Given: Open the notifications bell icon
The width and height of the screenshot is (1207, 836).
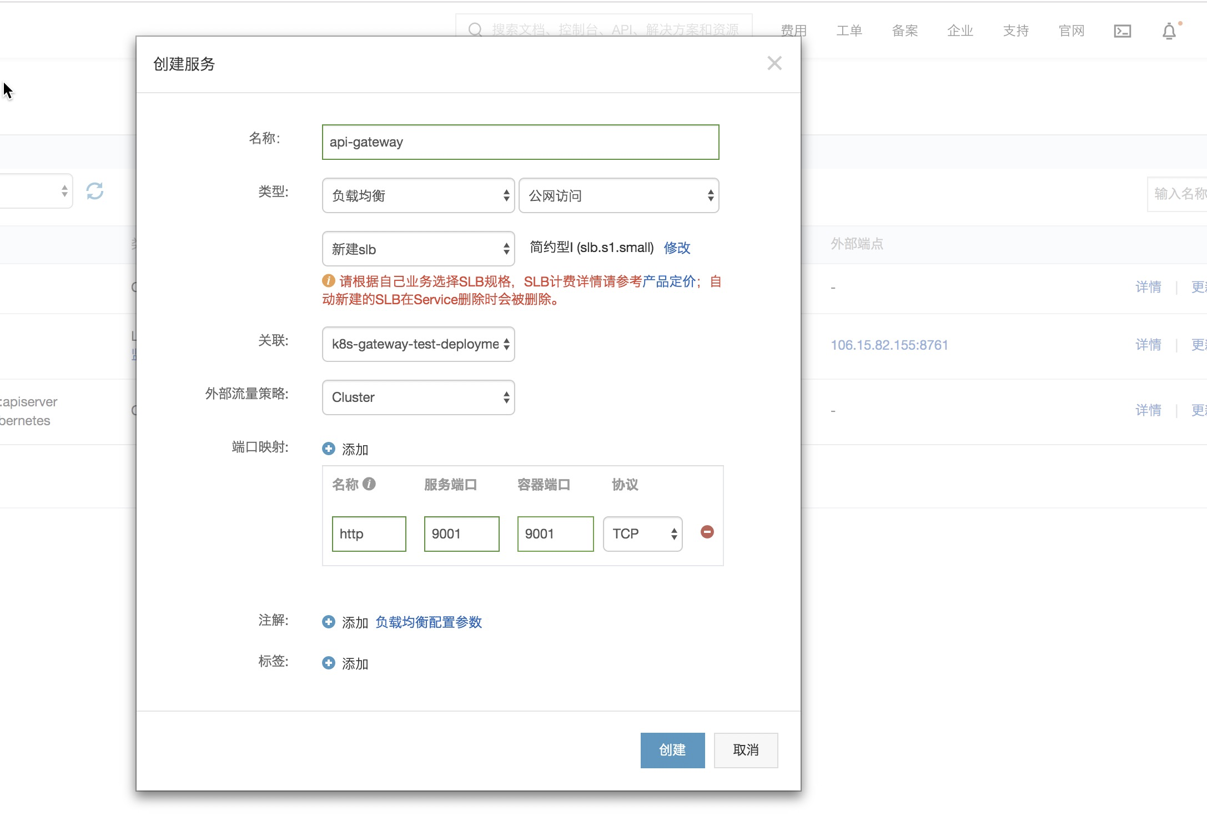Looking at the screenshot, I should (1169, 31).
